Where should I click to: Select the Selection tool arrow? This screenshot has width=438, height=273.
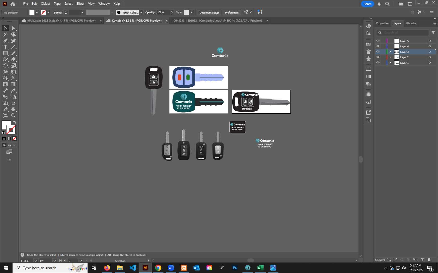[x=5, y=28]
